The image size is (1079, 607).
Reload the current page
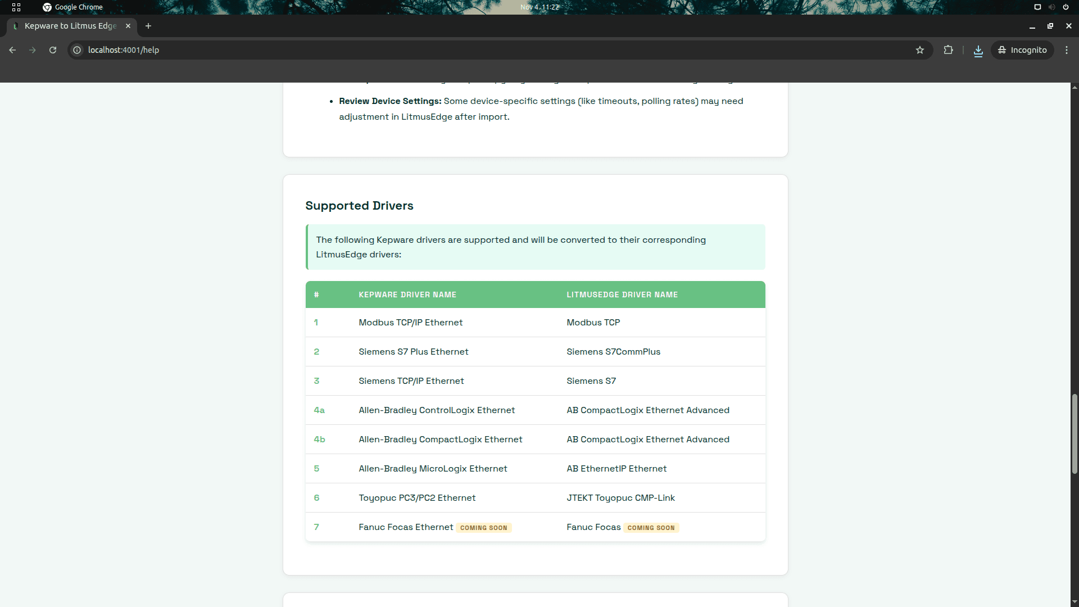[52, 50]
